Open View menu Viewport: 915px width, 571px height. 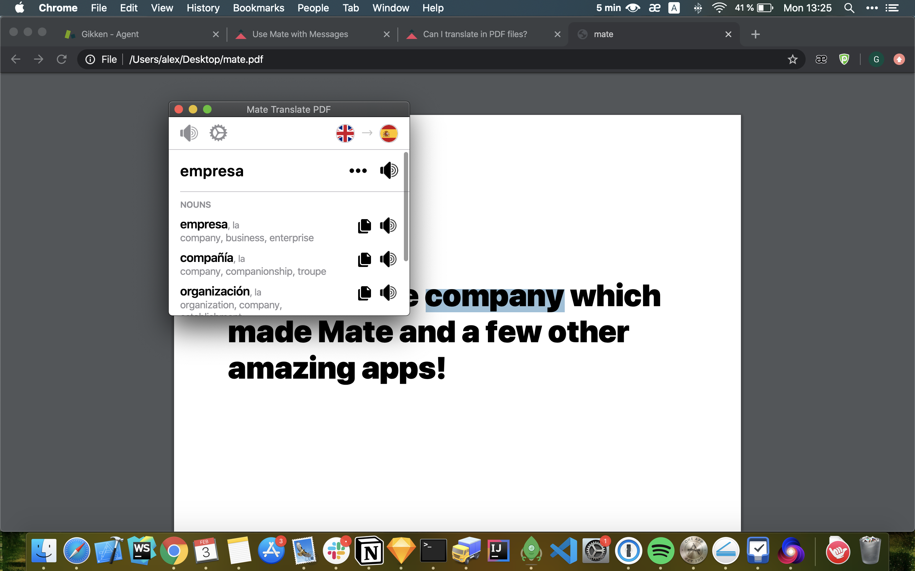tap(162, 8)
